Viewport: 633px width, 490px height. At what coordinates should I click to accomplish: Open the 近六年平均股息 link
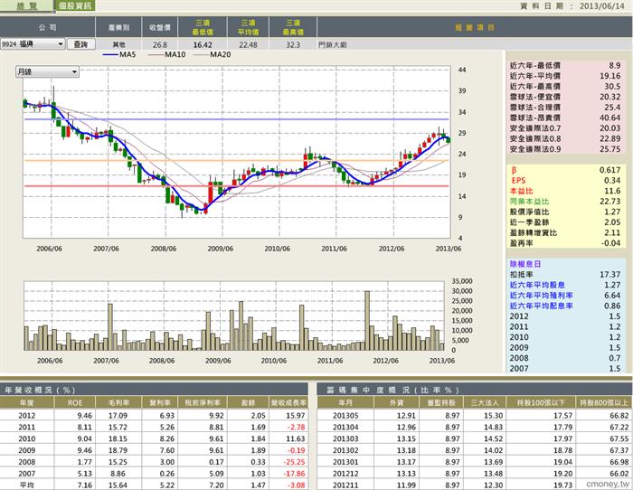(x=537, y=285)
